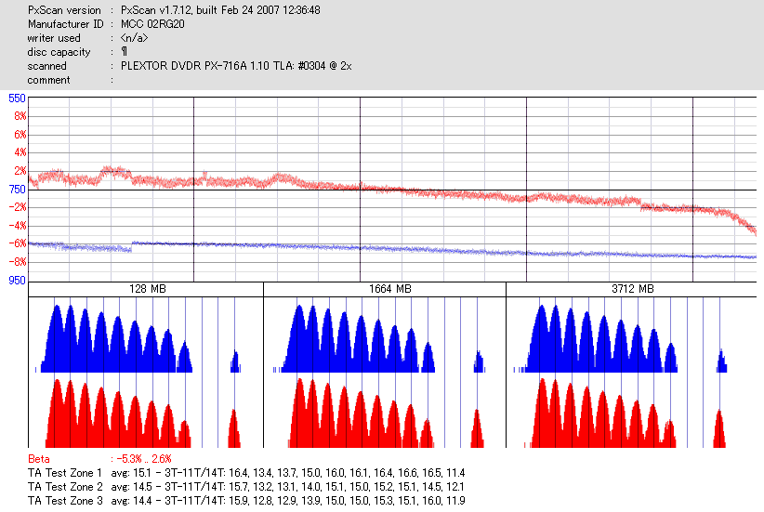The width and height of the screenshot is (764, 512).
Task: Click the blue 550 axis label
Action: pos(17,98)
